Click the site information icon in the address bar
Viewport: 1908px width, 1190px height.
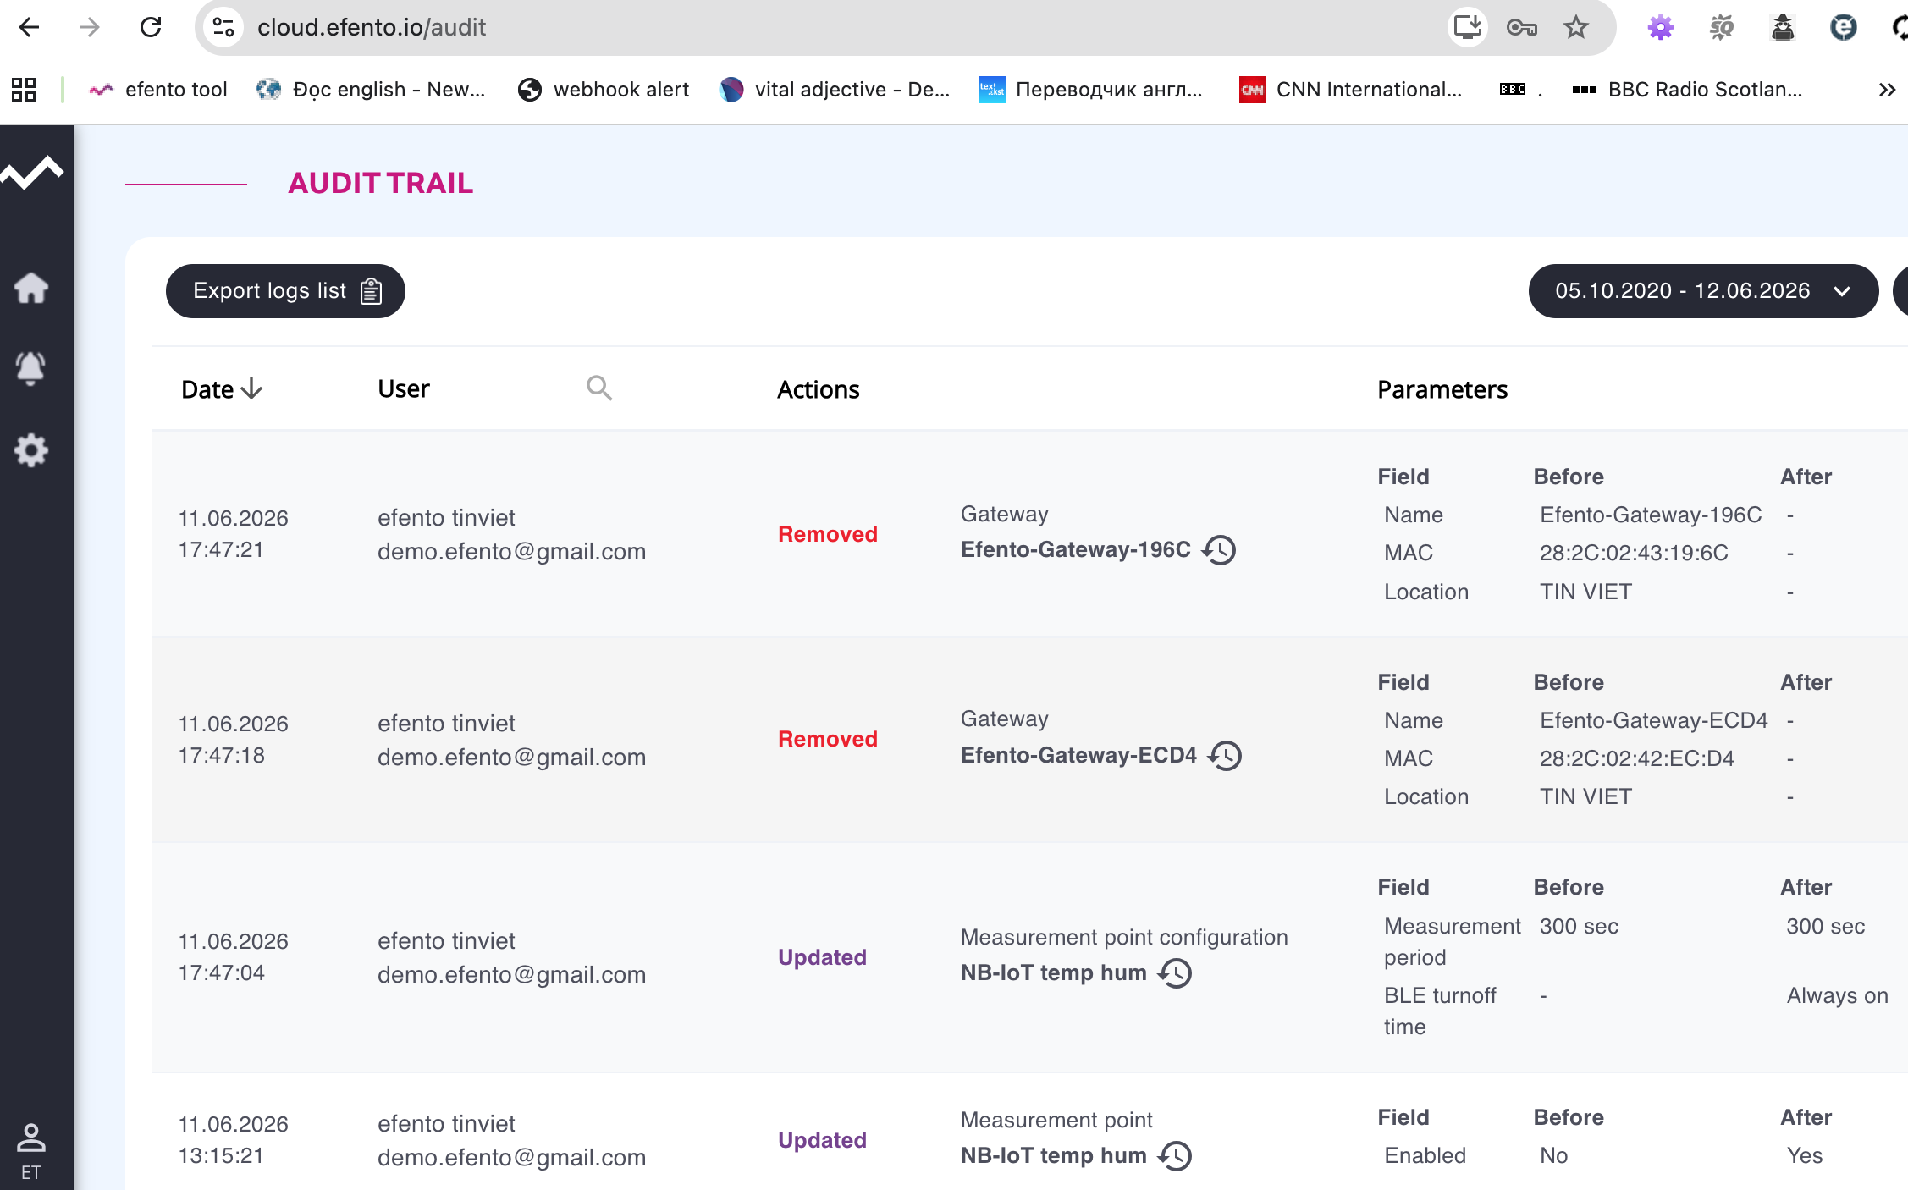[223, 27]
